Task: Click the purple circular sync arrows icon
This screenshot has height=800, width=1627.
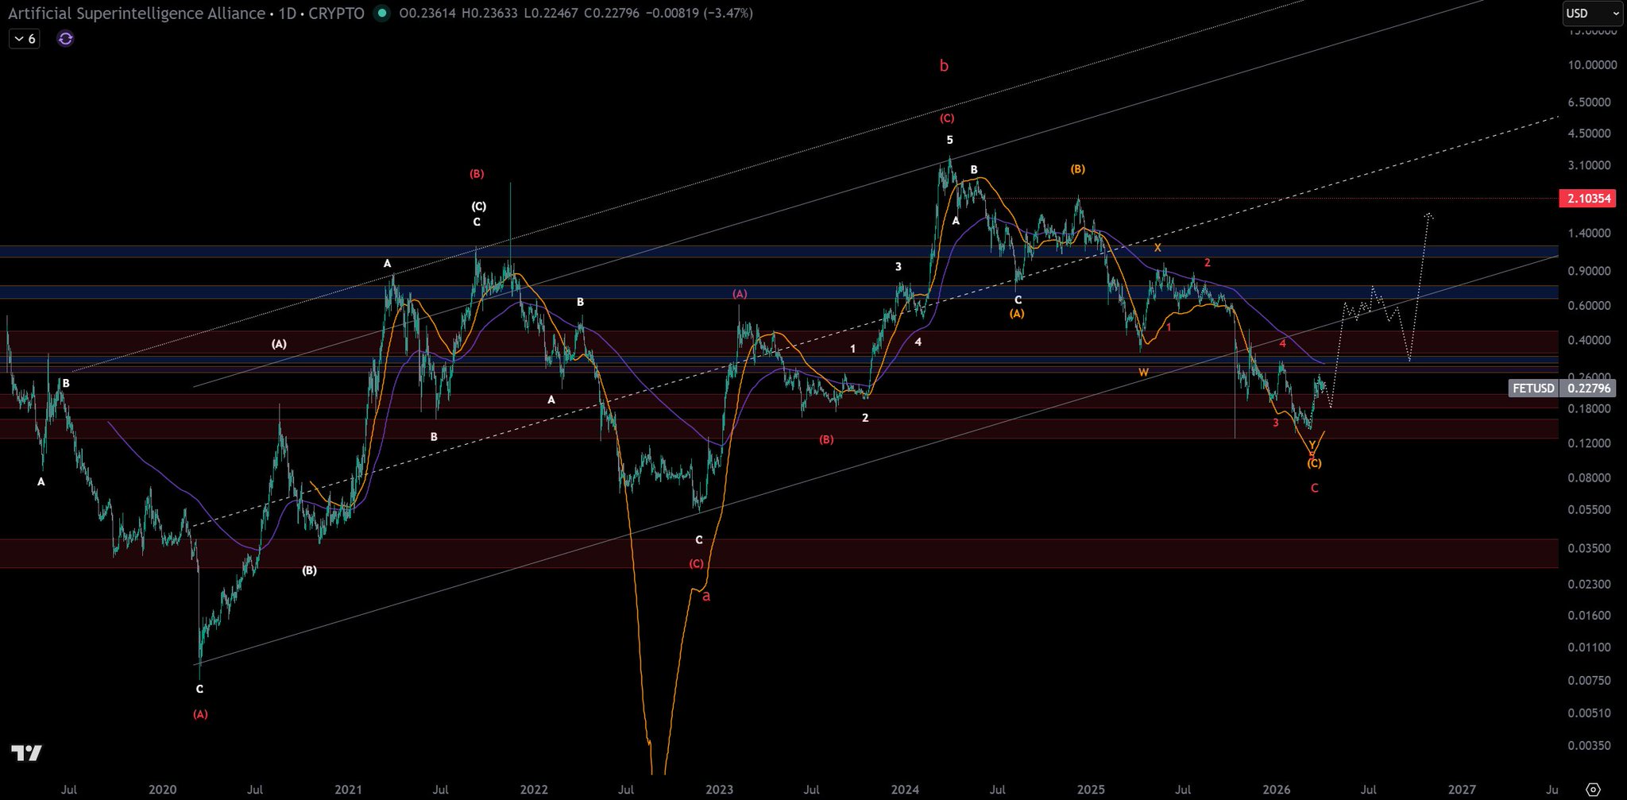Action: coord(66,38)
